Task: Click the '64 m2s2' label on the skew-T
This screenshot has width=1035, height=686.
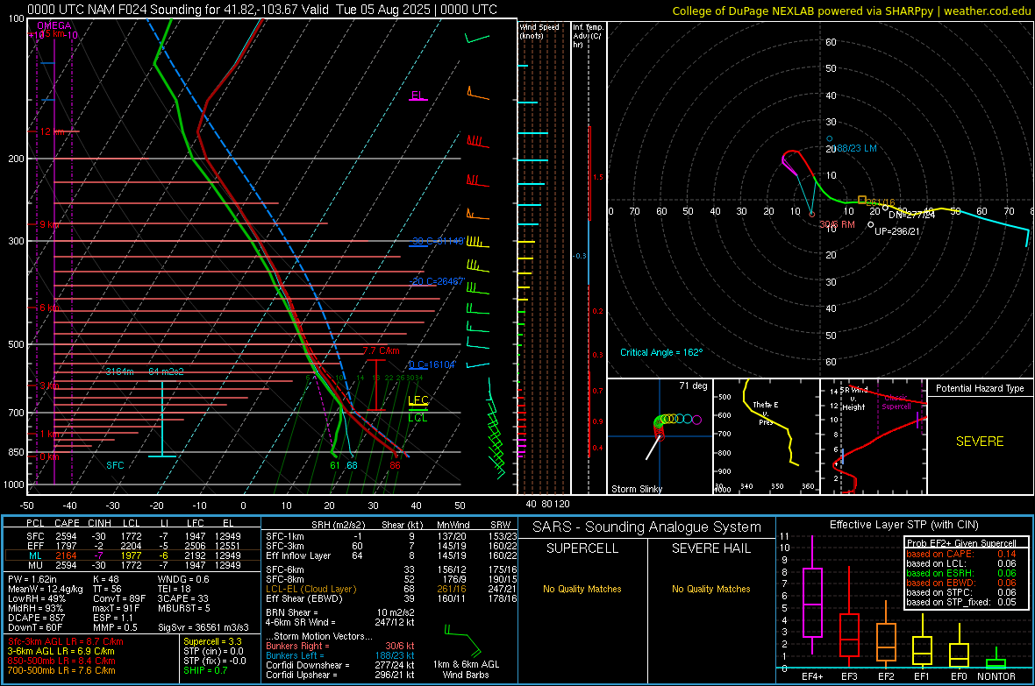Action: coord(166,371)
